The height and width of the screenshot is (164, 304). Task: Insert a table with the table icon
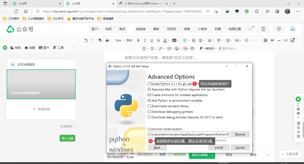pyautogui.click(x=265, y=40)
